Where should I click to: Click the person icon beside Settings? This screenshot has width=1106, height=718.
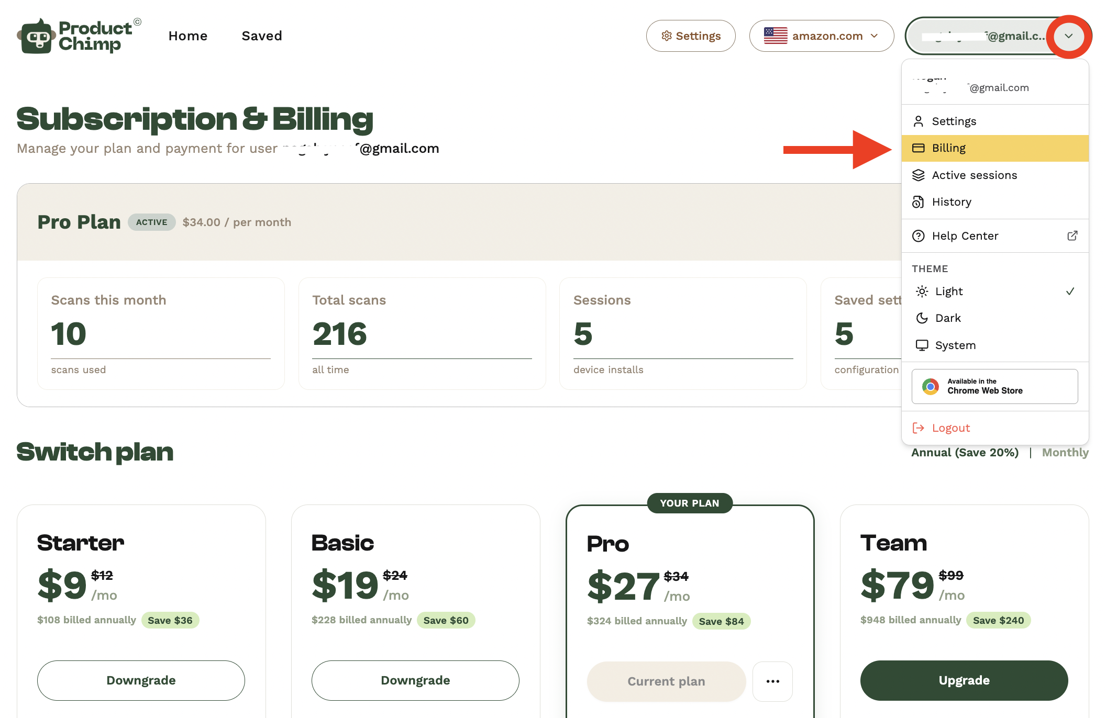[918, 121]
